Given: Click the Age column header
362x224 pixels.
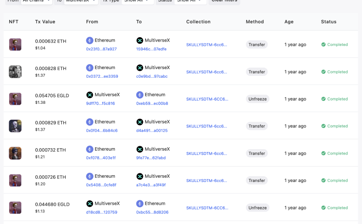Looking at the screenshot, I should [289, 22].
